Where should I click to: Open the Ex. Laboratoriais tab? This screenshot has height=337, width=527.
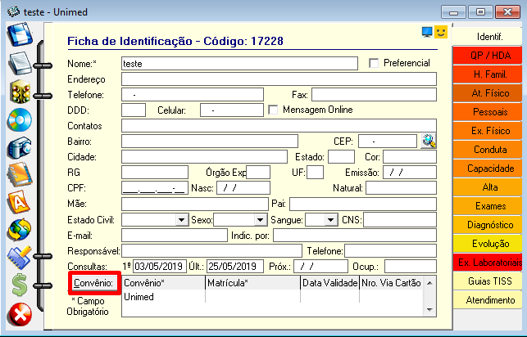click(487, 262)
